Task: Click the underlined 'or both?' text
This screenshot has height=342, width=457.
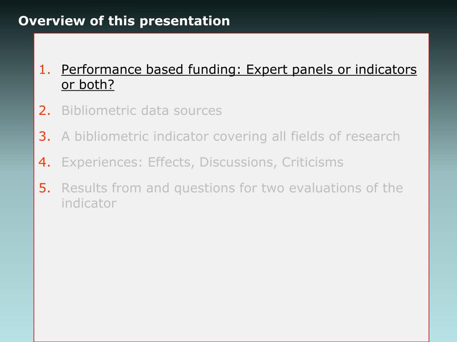Action: (x=88, y=85)
